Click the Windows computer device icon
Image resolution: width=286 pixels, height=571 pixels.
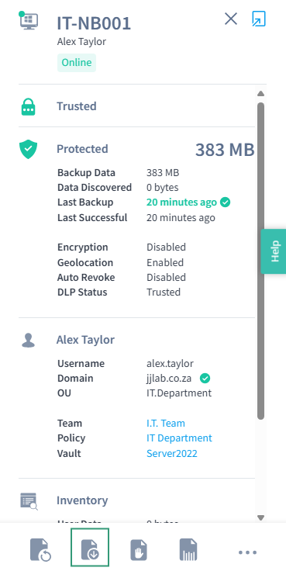pyautogui.click(x=28, y=20)
